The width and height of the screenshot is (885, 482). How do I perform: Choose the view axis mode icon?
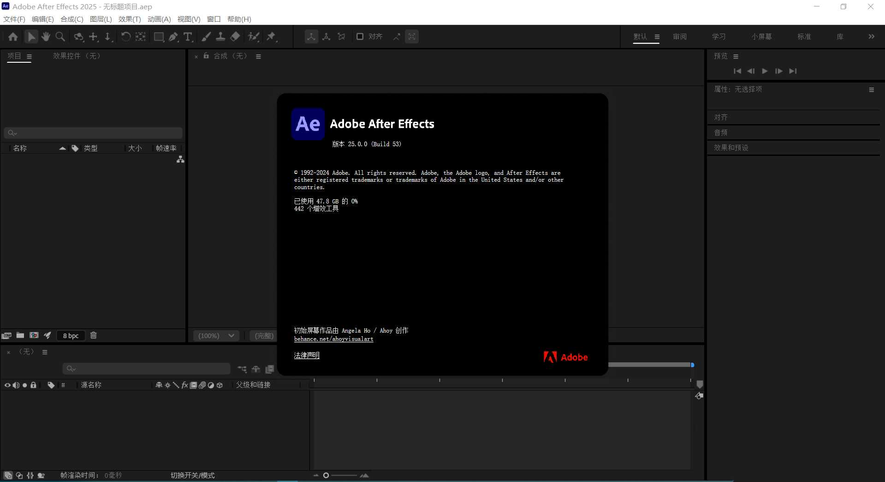coord(341,37)
